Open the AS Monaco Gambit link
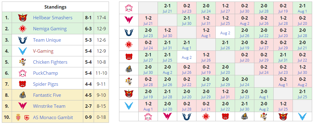The height and width of the screenshot is (124, 314). (53, 117)
